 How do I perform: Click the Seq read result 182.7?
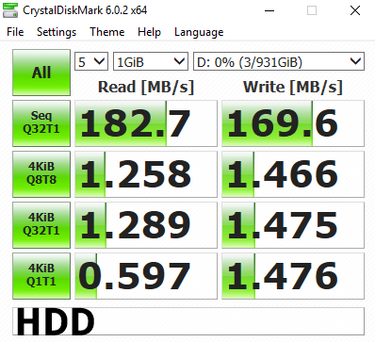(x=146, y=123)
